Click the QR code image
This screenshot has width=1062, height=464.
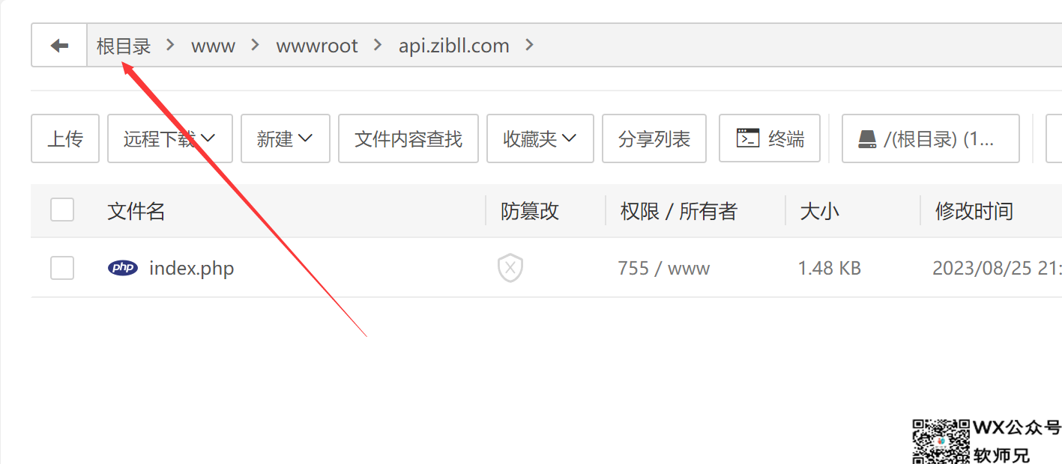tap(941, 442)
